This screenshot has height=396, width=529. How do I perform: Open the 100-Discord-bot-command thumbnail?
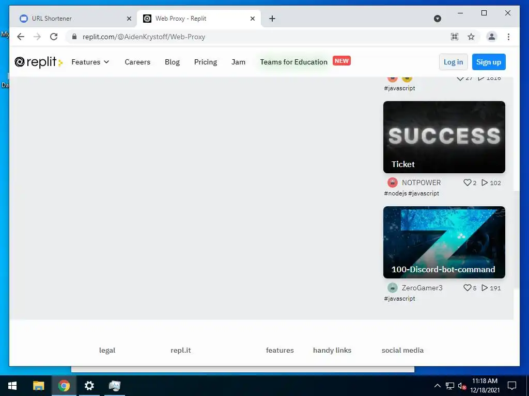click(444, 242)
